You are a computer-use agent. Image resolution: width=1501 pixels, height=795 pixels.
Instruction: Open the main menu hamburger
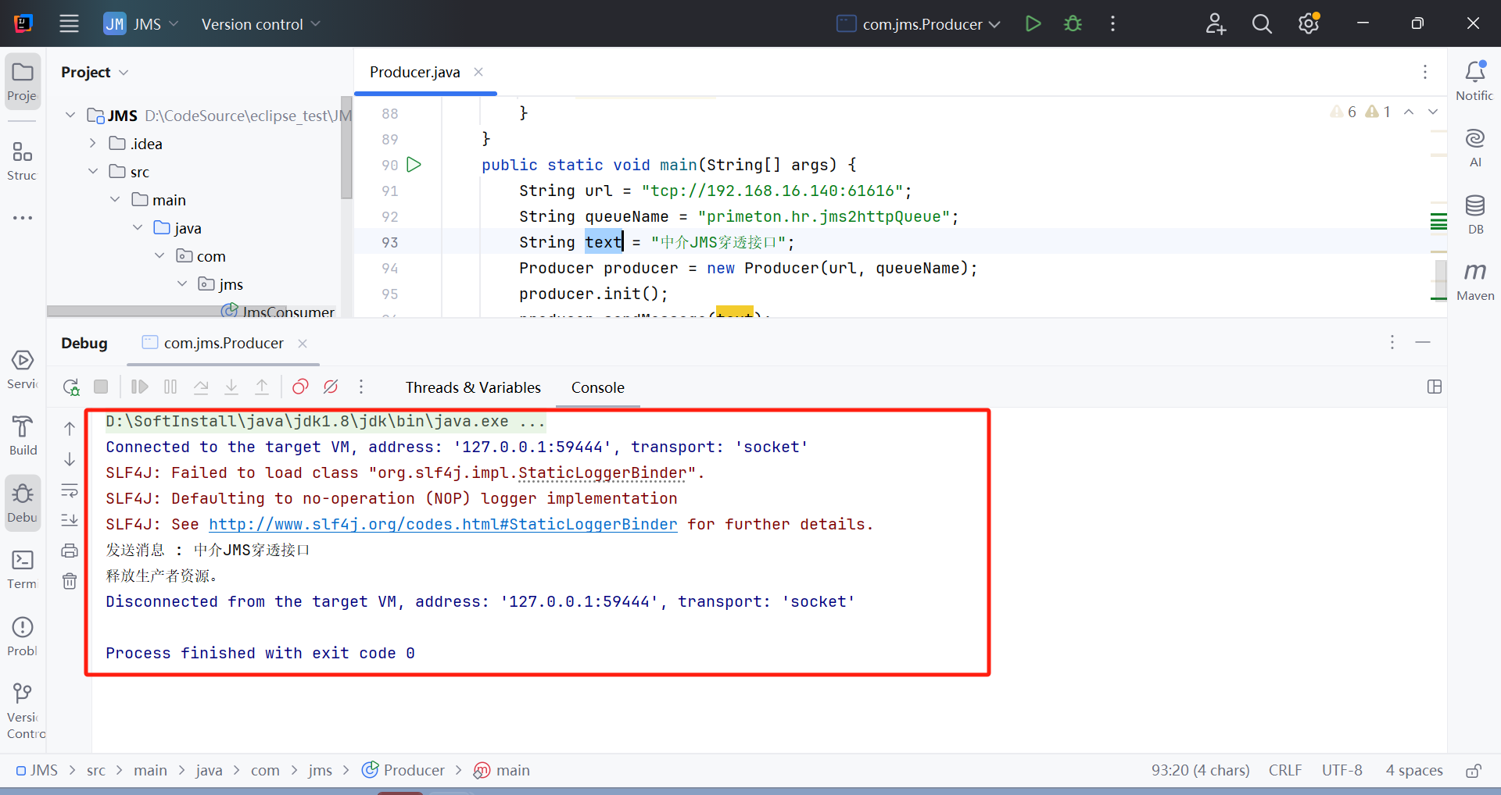click(69, 24)
